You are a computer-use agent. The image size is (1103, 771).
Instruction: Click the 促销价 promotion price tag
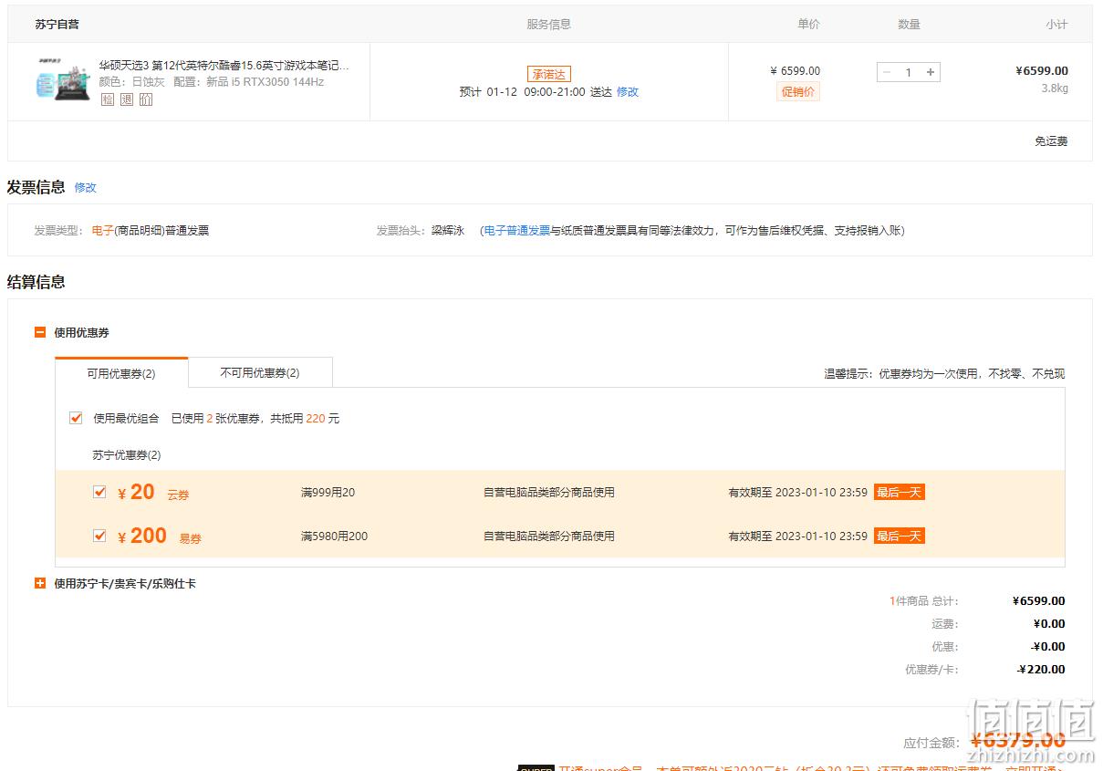[x=798, y=91]
